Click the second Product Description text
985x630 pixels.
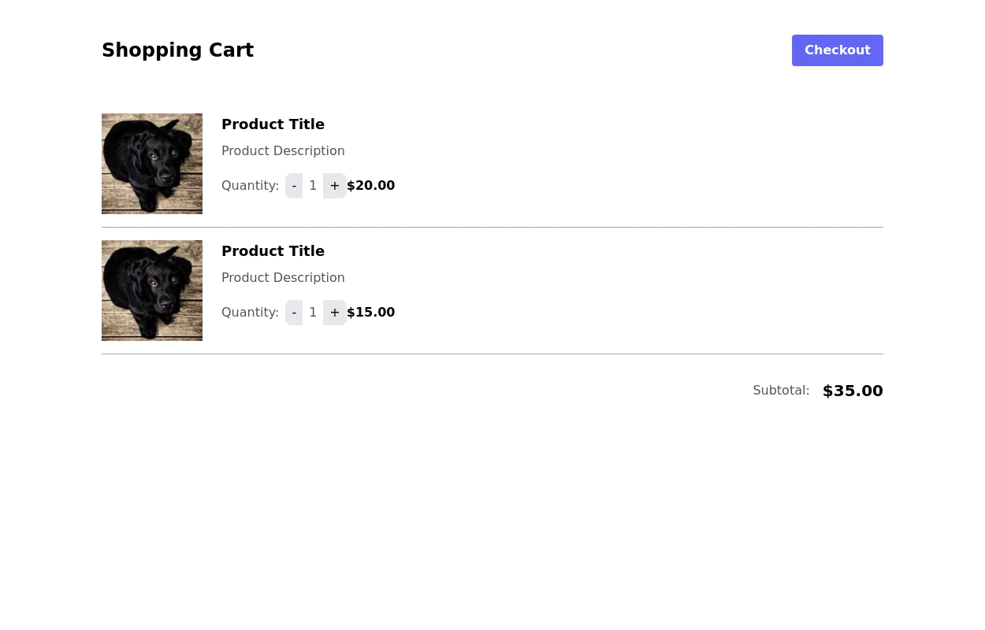point(283,278)
